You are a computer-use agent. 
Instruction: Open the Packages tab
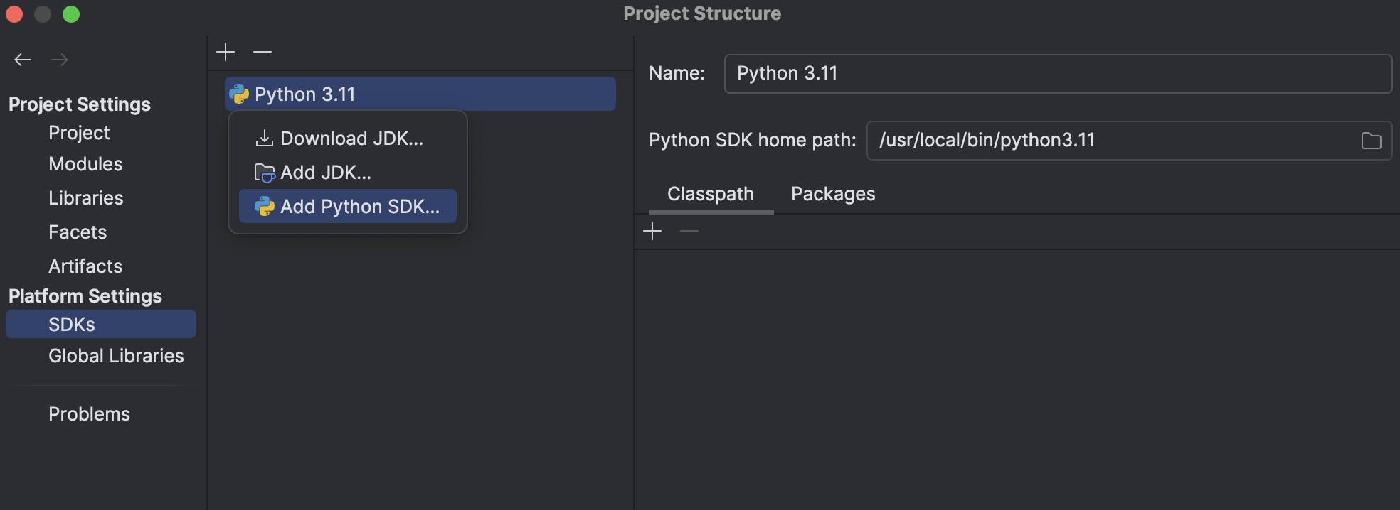(832, 193)
